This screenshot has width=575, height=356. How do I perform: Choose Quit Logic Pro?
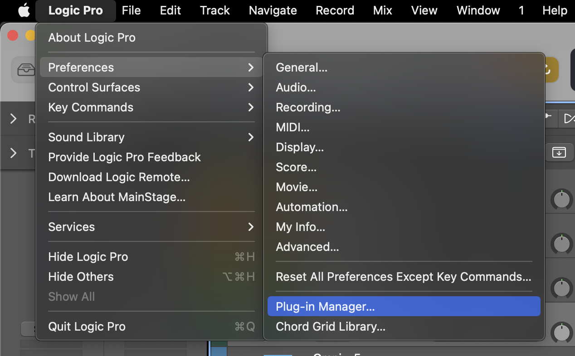click(x=151, y=327)
